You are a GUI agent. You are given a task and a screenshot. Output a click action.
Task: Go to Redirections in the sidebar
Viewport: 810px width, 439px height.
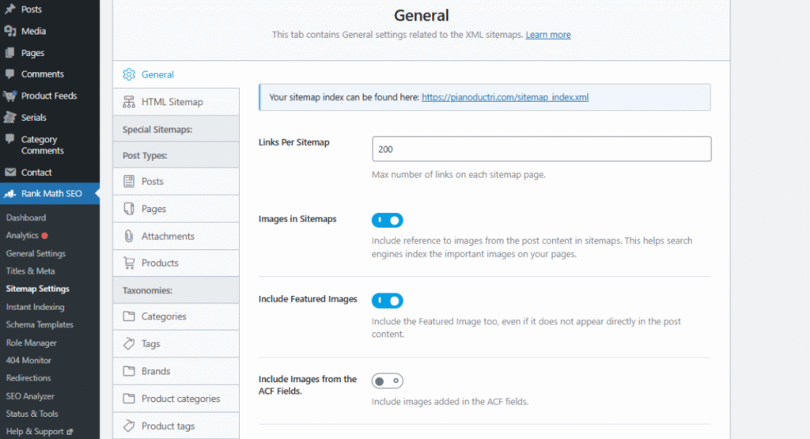point(28,378)
